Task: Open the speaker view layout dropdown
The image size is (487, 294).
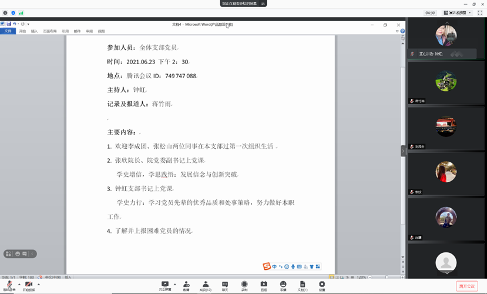Action: coord(458,12)
